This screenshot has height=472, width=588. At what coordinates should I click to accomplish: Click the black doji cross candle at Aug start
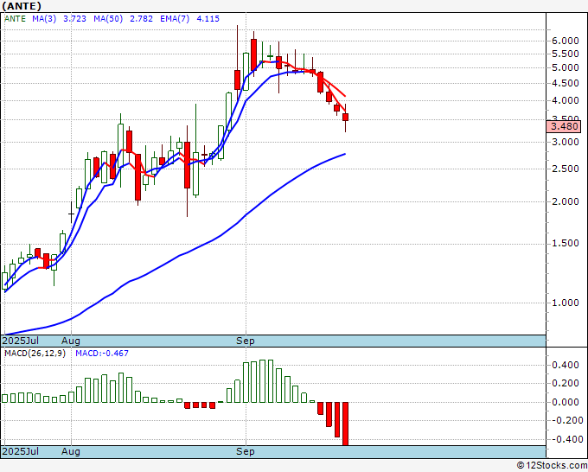[x=71, y=214]
